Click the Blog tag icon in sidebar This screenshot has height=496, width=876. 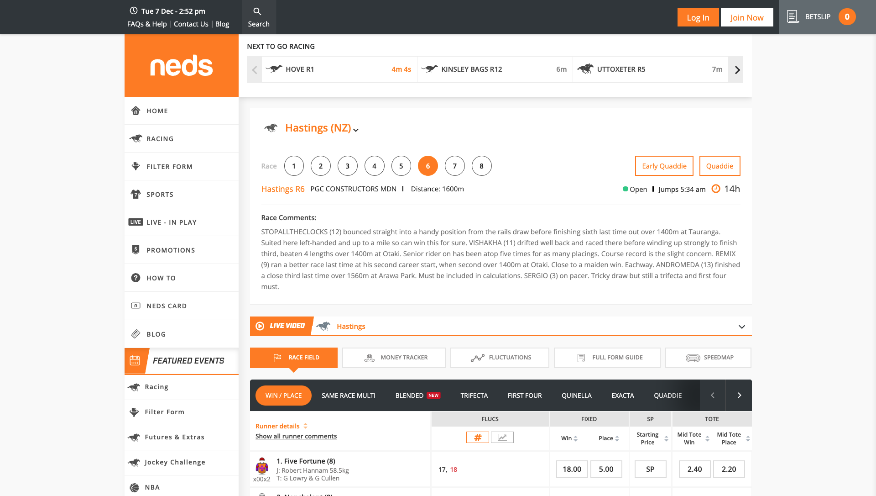pos(136,334)
